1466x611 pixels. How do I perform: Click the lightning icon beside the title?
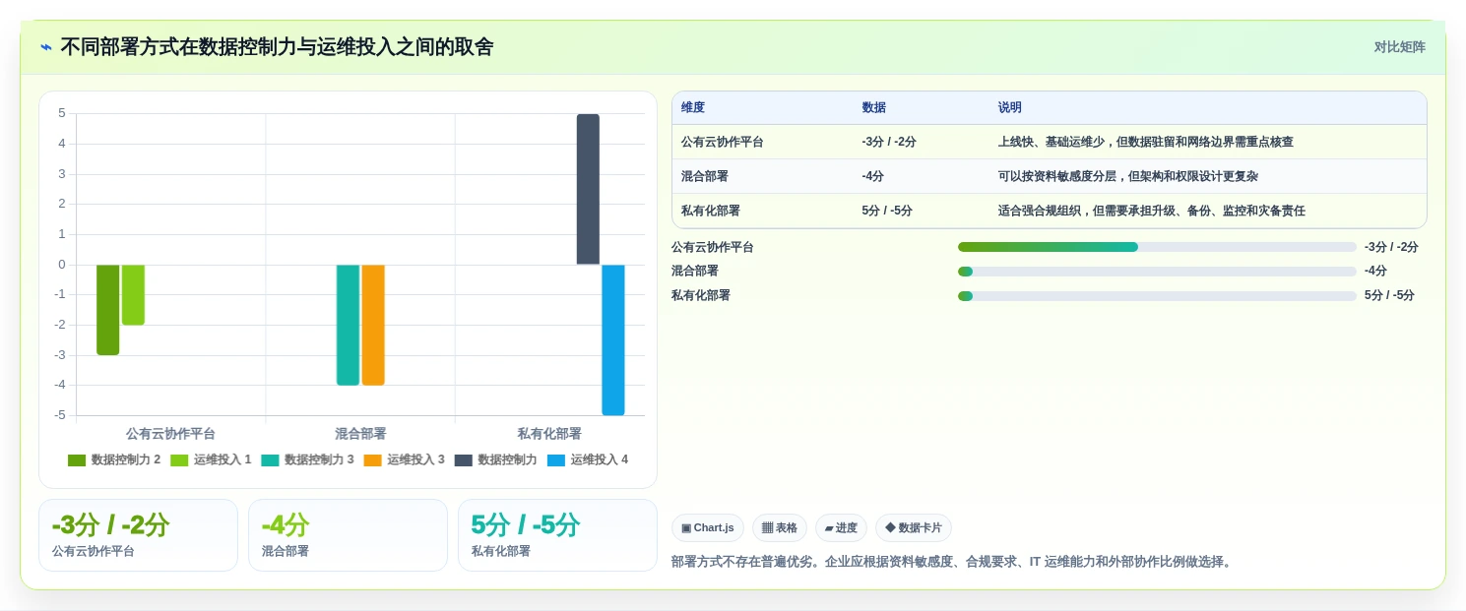[x=46, y=47]
